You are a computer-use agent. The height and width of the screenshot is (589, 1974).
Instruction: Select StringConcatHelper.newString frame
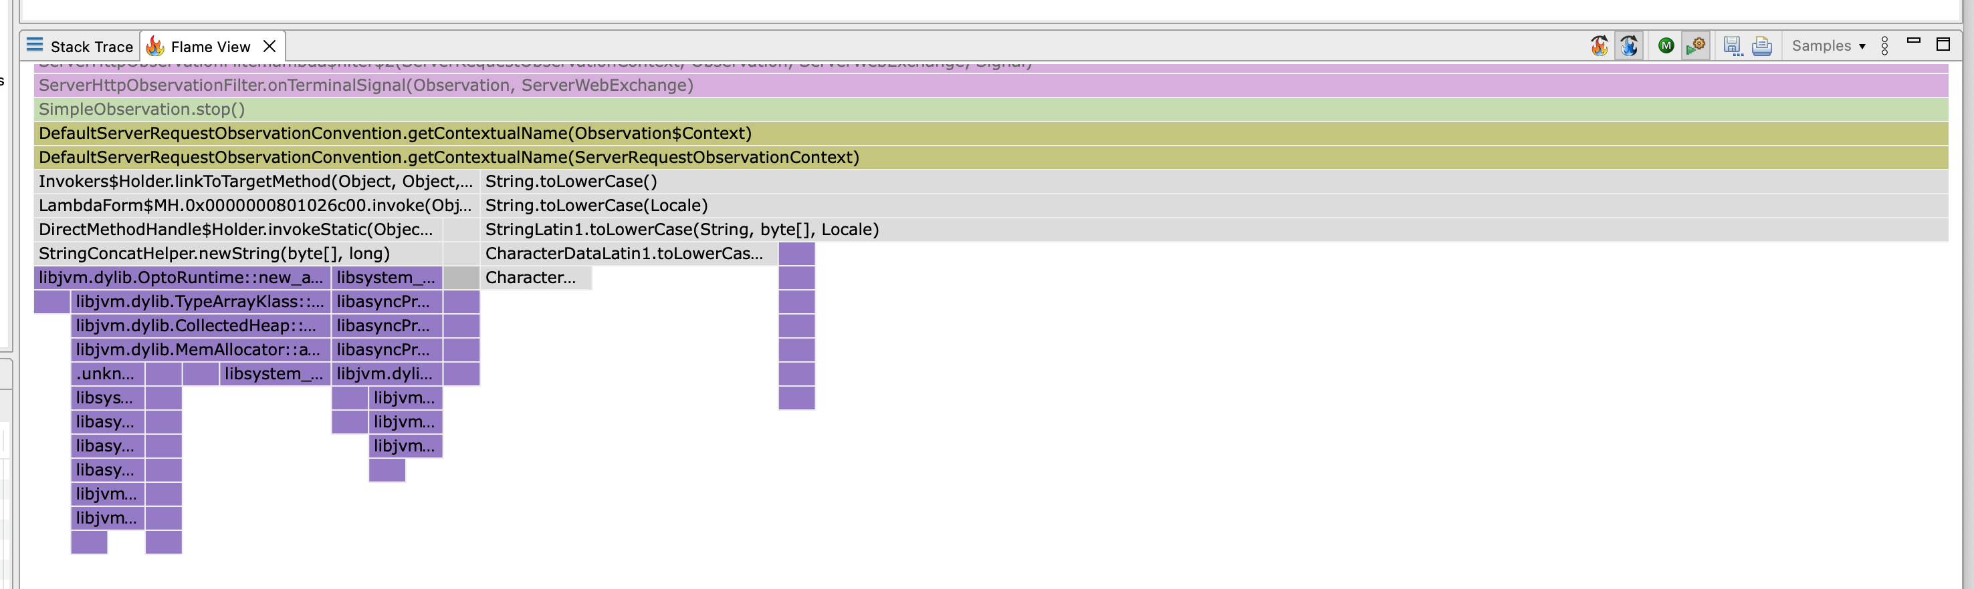(238, 253)
